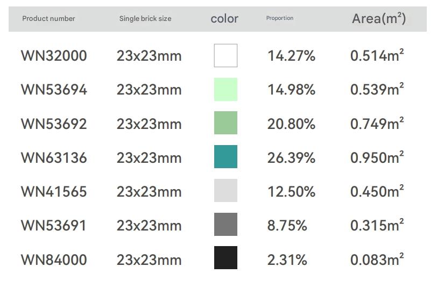The width and height of the screenshot is (437, 288).
Task: Click the 23x23mm size in WN84000 row
Action: click(x=149, y=260)
